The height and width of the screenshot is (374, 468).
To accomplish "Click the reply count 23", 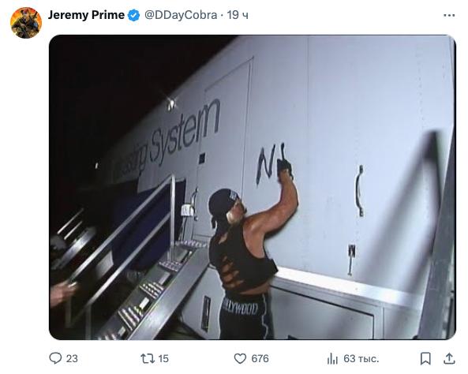I will [x=72, y=358].
